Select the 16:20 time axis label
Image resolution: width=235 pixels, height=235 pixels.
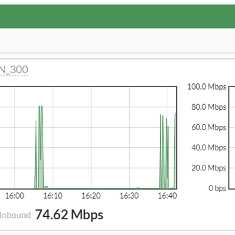91,196
